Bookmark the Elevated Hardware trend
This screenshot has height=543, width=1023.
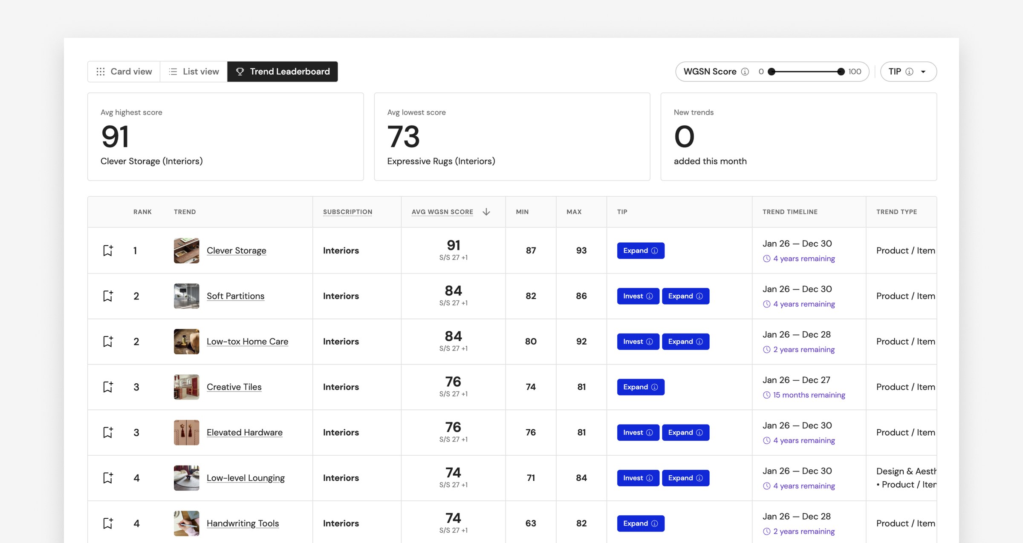[108, 432]
